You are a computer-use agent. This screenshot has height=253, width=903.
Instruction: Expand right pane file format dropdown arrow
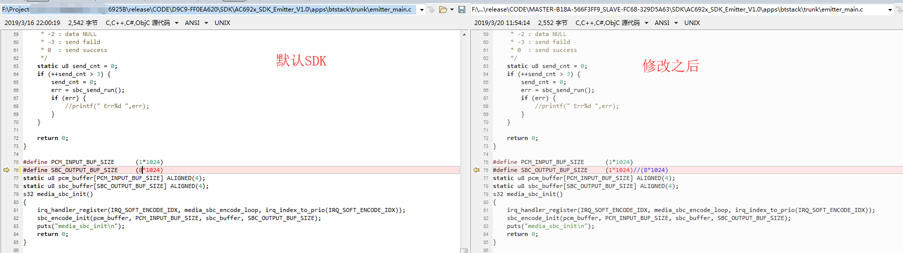click(646, 23)
